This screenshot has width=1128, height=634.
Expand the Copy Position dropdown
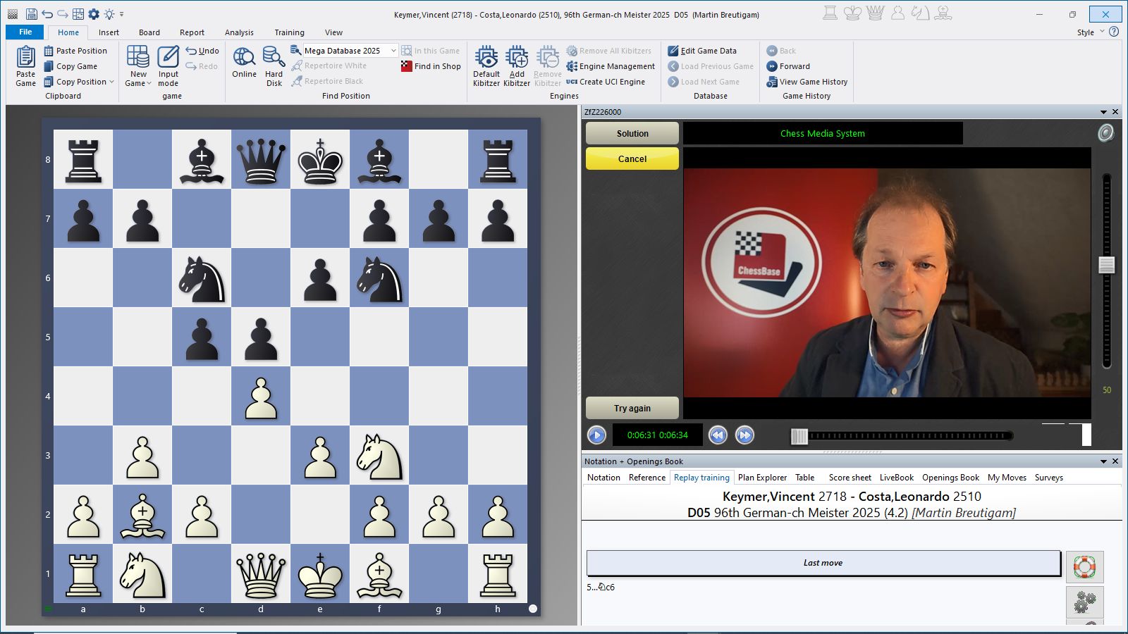coord(111,82)
